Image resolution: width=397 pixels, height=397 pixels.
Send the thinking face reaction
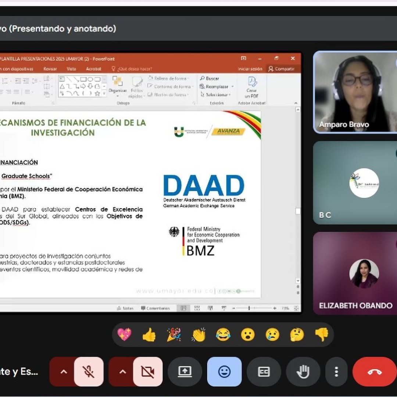click(x=297, y=335)
